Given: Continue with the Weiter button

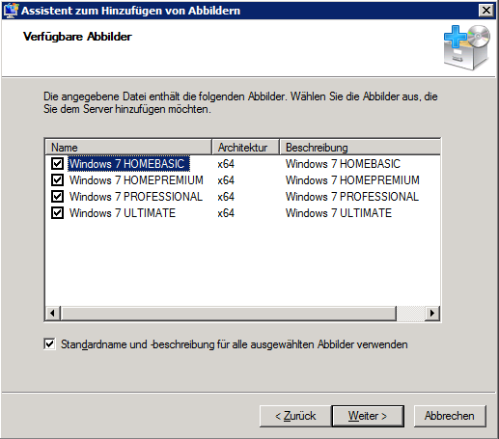Looking at the screenshot, I should [368, 416].
